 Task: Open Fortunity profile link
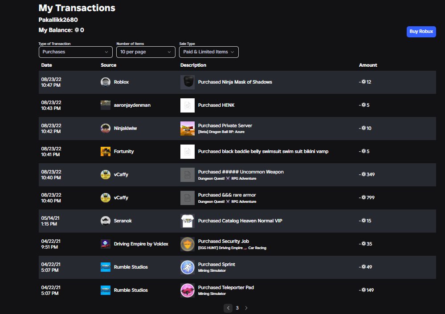pos(124,151)
